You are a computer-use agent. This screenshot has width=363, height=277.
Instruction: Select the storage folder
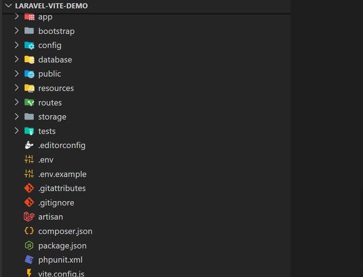52,117
